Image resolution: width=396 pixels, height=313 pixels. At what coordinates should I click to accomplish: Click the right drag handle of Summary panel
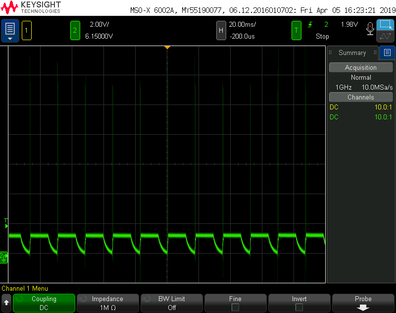375,52
